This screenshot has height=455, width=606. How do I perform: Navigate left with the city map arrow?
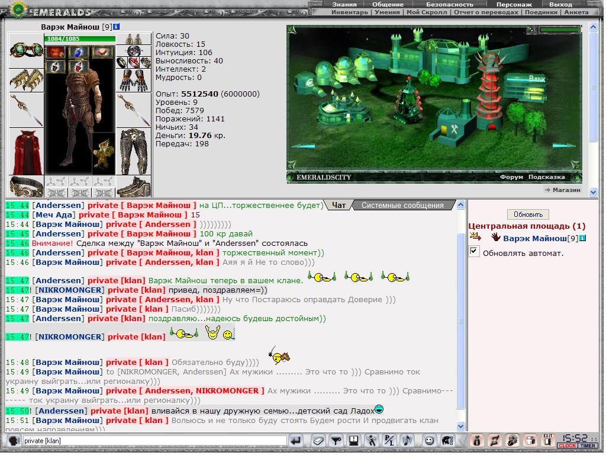tap(304, 146)
